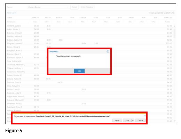Viewport: 181px width, 139px height.
Task: Click the Print Preview button
Action: tap(87, 7)
